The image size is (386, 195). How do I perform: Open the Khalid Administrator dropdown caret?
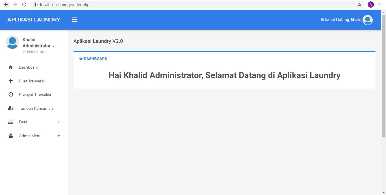point(53,46)
